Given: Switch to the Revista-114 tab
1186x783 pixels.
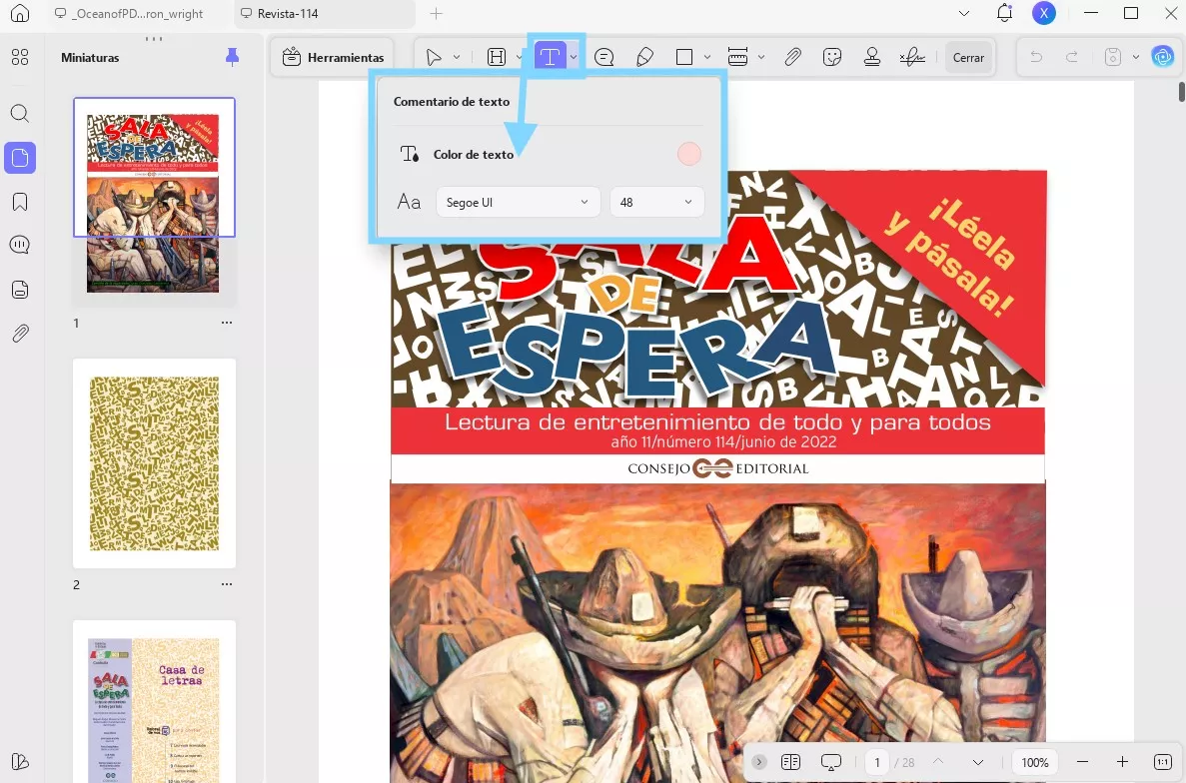Looking at the screenshot, I should [x=324, y=14].
